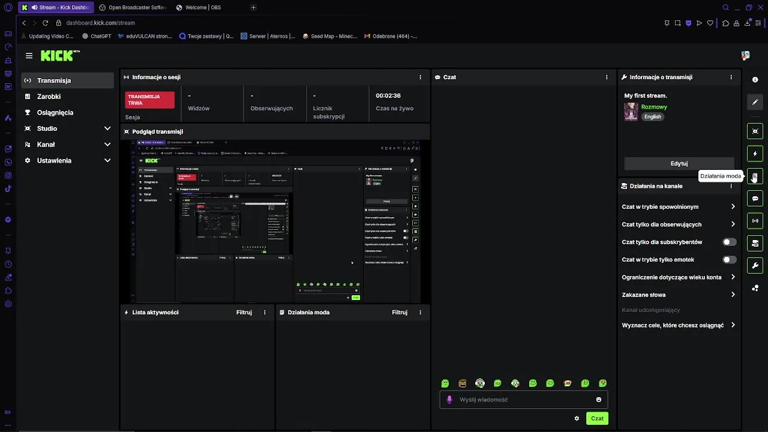
Task: Open Działania moda panel three-dot menu
Action: (420, 313)
